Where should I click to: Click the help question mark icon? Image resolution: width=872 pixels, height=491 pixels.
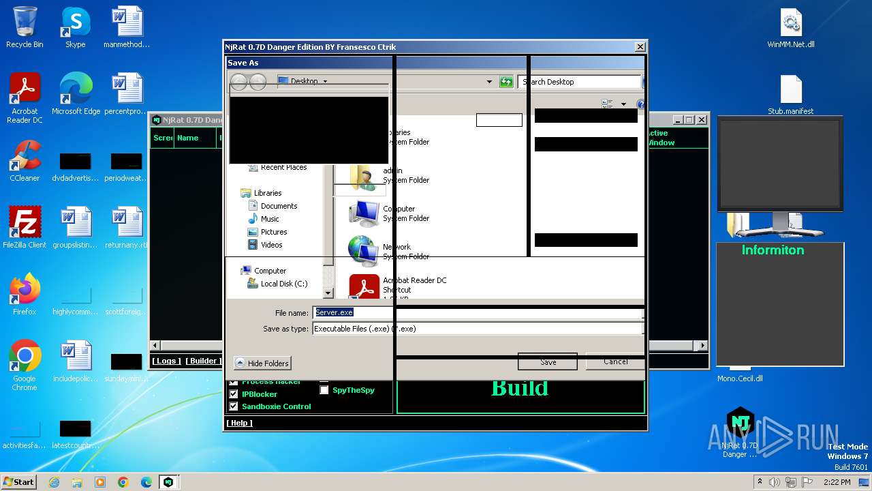tap(640, 104)
